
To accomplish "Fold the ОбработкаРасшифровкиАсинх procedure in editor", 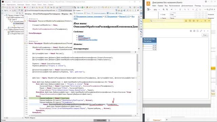I will pyautogui.click(x=28, y=43).
